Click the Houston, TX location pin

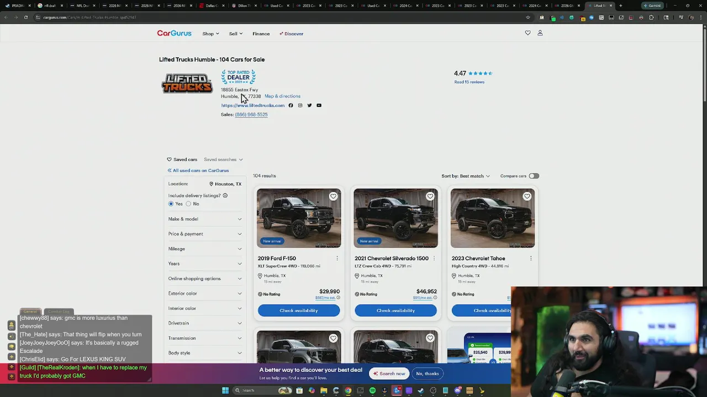point(211,184)
